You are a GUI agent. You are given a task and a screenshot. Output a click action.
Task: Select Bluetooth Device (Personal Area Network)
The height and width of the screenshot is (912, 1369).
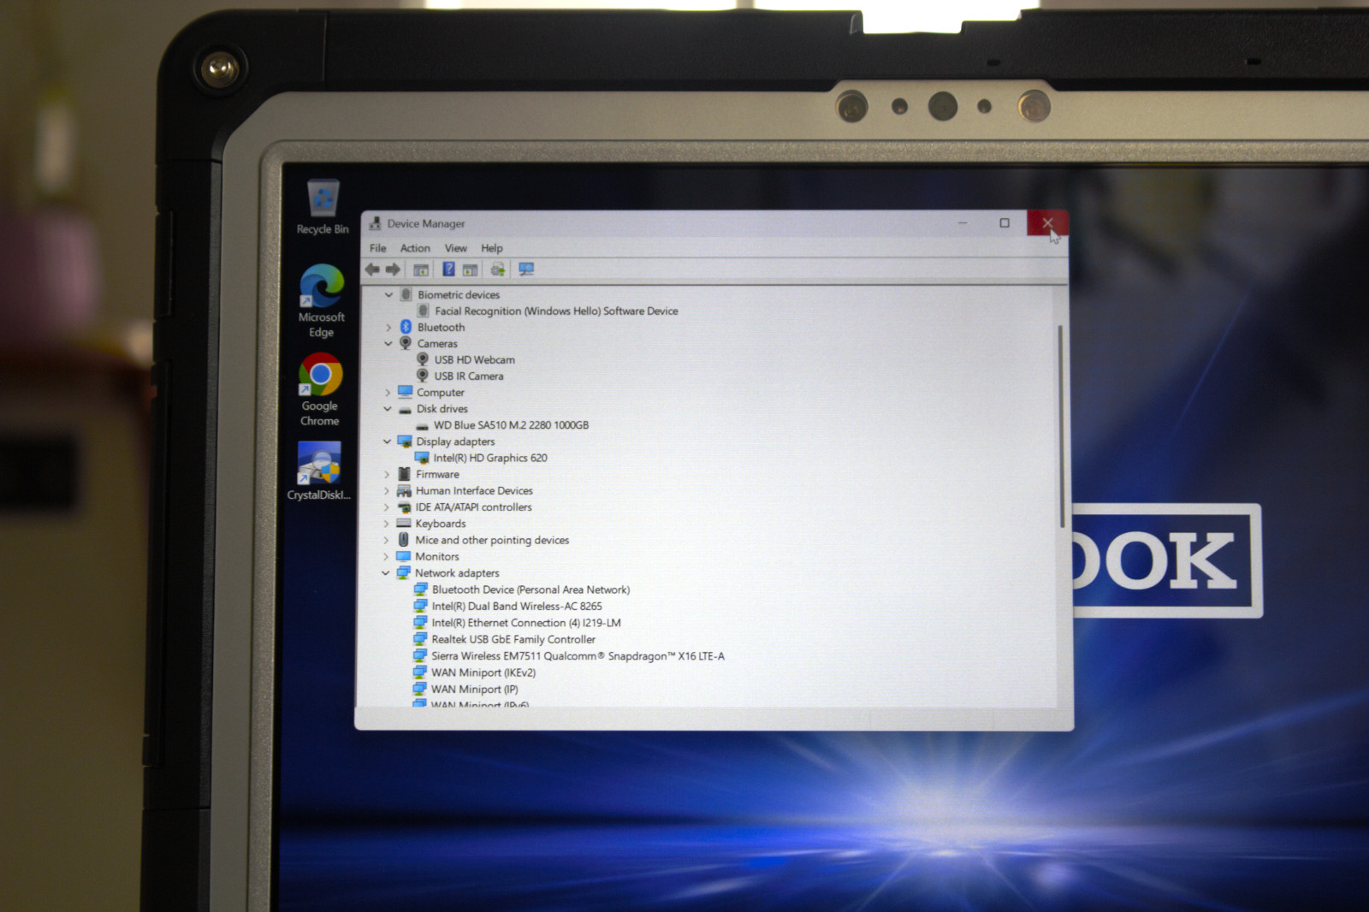pyautogui.click(x=530, y=589)
